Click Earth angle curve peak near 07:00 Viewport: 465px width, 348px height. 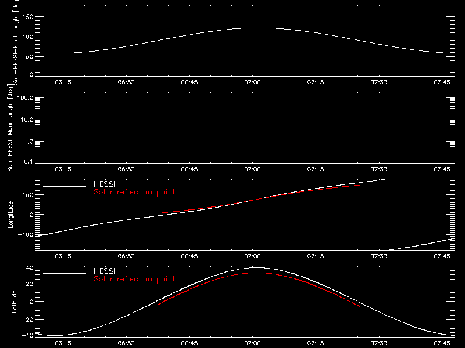[x=259, y=28]
